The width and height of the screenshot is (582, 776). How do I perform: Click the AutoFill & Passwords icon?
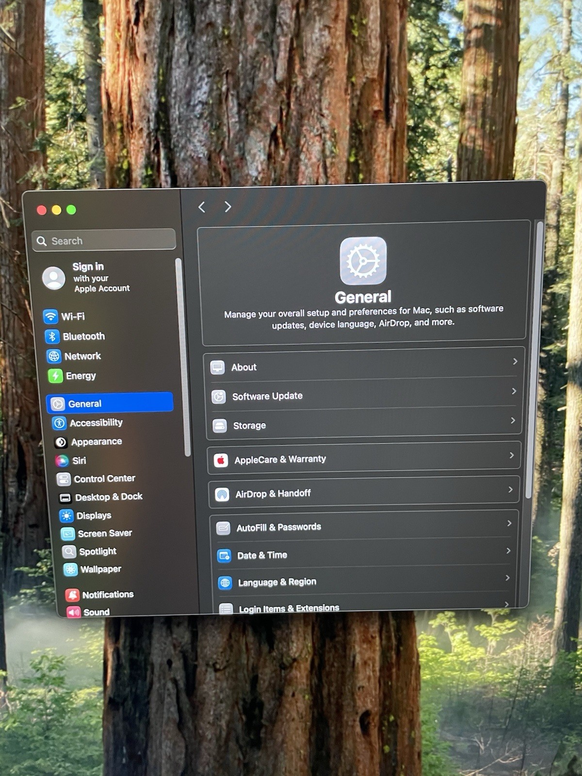pos(223,528)
